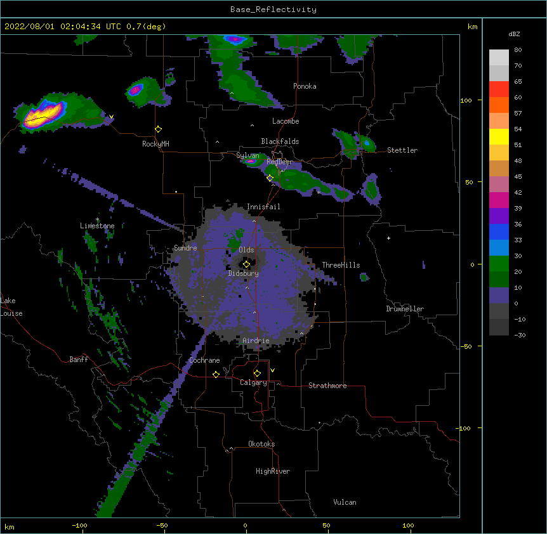This screenshot has height=534, width=547.
Task: Click the km unit label at bottom left
Action: click(x=10, y=527)
